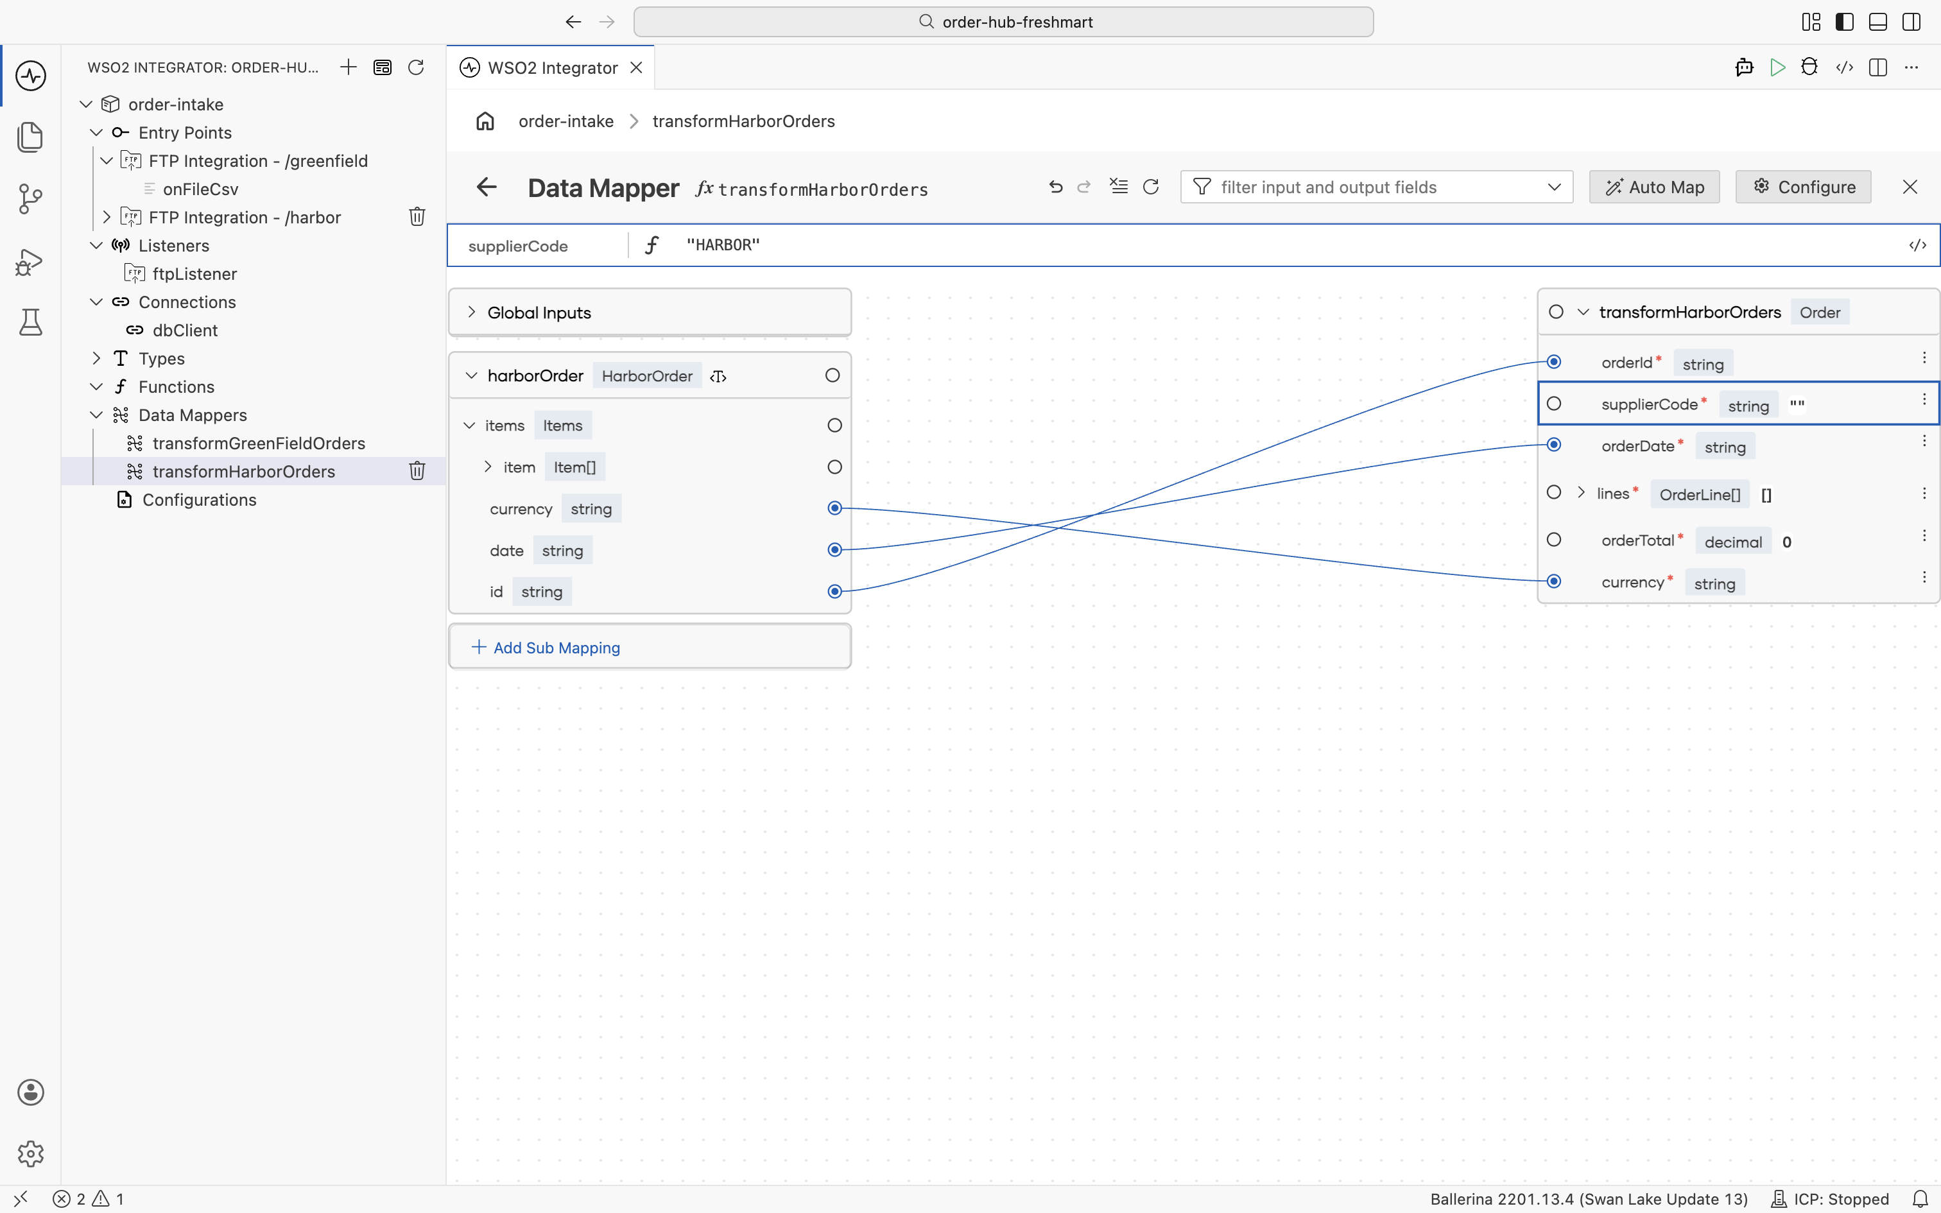
Task: Select the supplierCode output port circle
Action: pyautogui.click(x=1555, y=404)
